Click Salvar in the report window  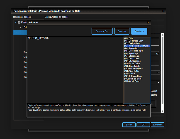point(129,125)
